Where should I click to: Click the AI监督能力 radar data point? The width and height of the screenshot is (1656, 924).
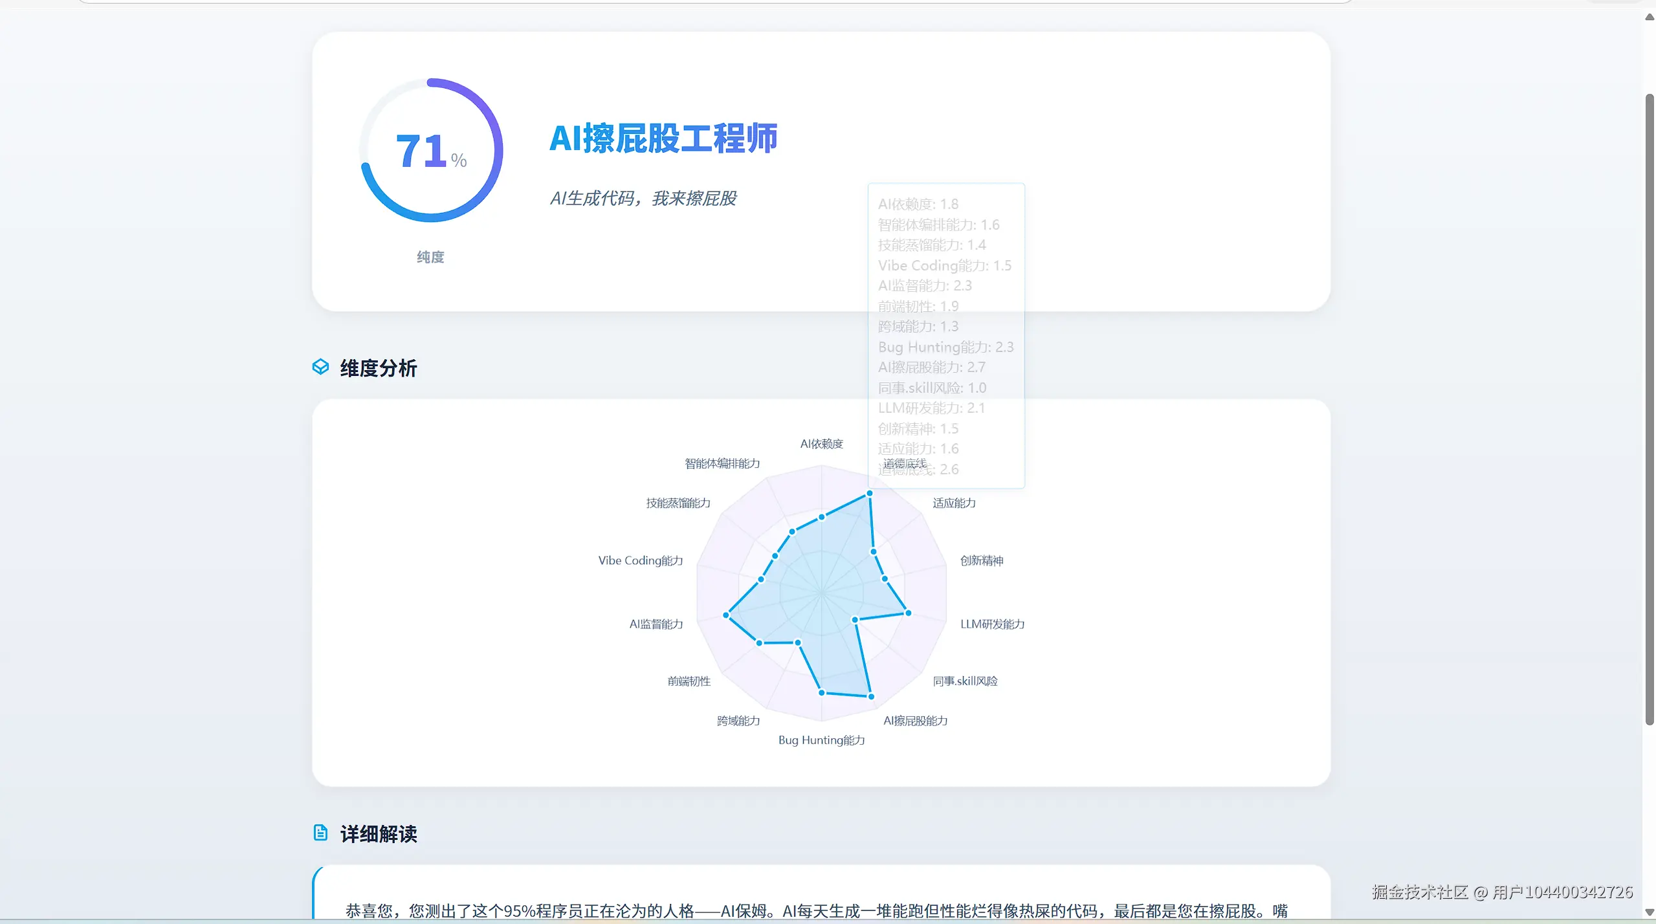pyautogui.click(x=726, y=615)
